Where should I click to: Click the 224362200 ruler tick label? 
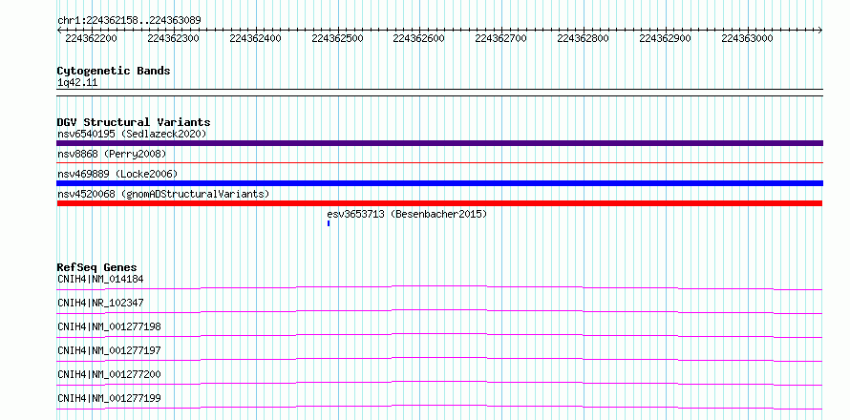point(91,38)
